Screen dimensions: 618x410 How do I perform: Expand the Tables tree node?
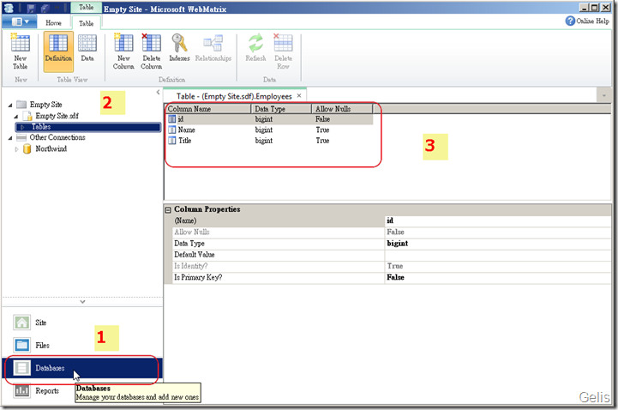click(22, 127)
